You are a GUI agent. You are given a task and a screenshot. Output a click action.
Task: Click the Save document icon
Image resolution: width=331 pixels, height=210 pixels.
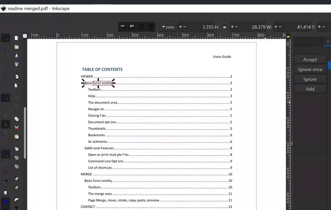(x=17, y=56)
